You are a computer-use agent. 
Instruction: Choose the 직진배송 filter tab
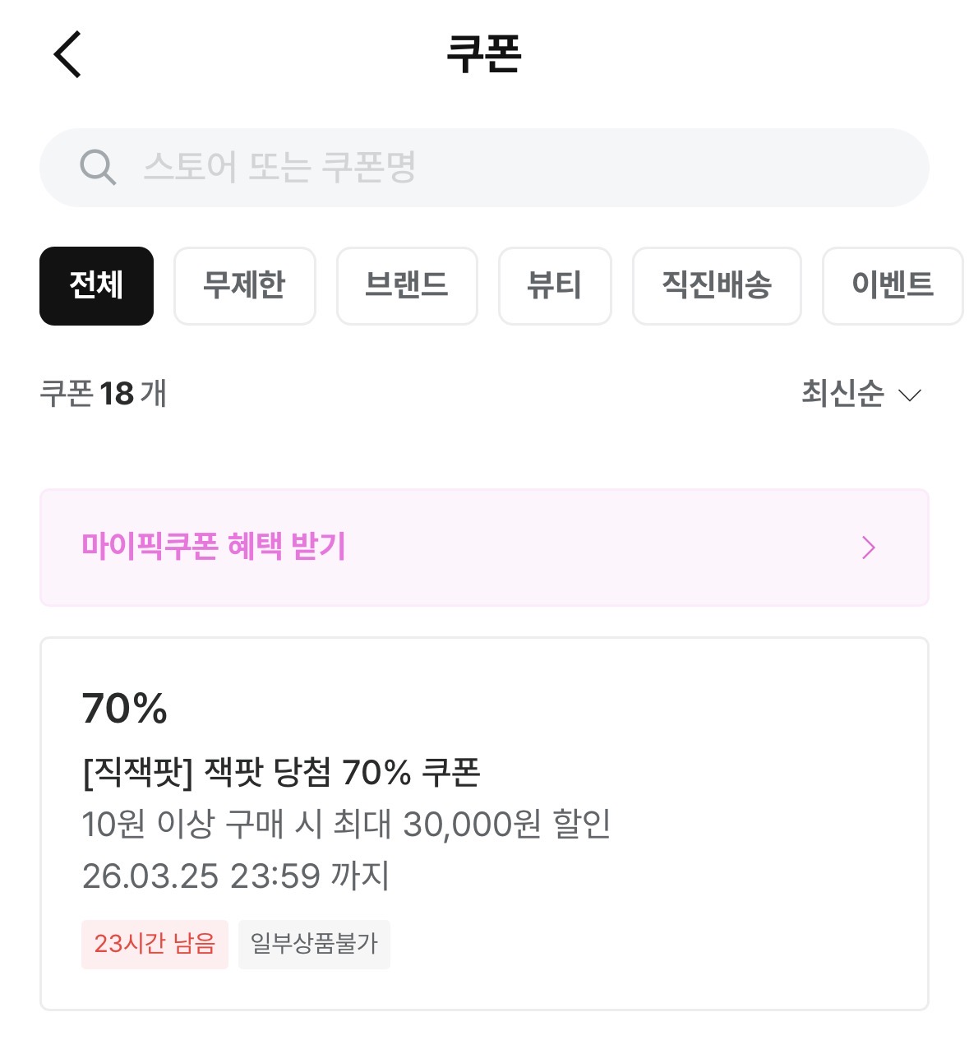(x=717, y=286)
